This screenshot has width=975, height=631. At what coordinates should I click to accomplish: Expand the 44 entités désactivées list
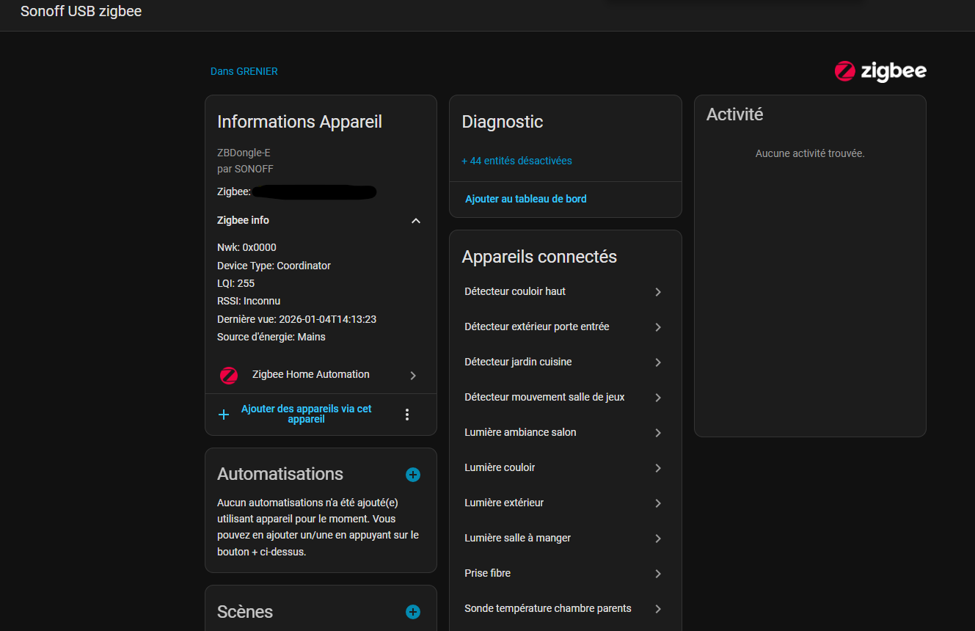click(x=516, y=161)
